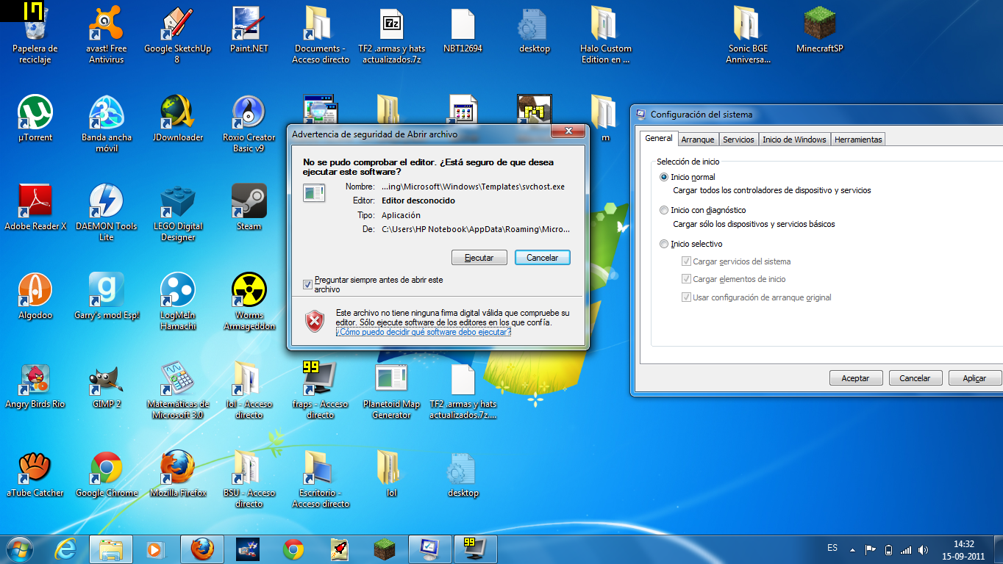Click the 'Editor desconocido' text
Viewport: 1003px width, 564px height.
pyautogui.click(x=418, y=200)
